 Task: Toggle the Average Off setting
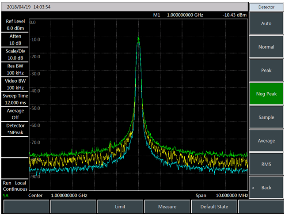click(15, 114)
